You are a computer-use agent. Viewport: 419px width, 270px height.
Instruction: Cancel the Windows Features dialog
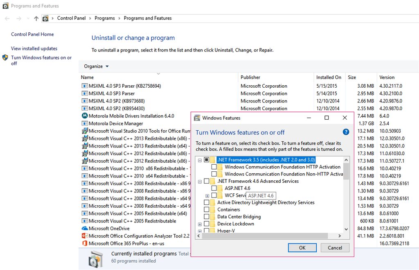point(335,248)
